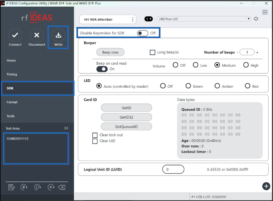The width and height of the screenshot is (273, 201).
Task: Toggle Disable Keystrokes for SDK switch
Action: tap(142, 33)
